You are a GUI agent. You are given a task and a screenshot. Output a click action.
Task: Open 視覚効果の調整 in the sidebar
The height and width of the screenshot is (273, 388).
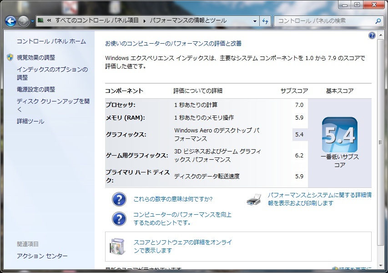coord(35,57)
